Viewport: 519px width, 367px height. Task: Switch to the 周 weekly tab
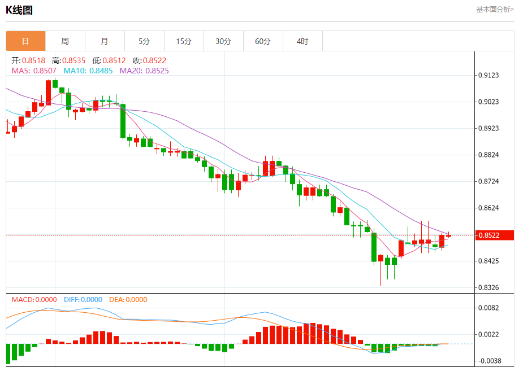(x=65, y=41)
